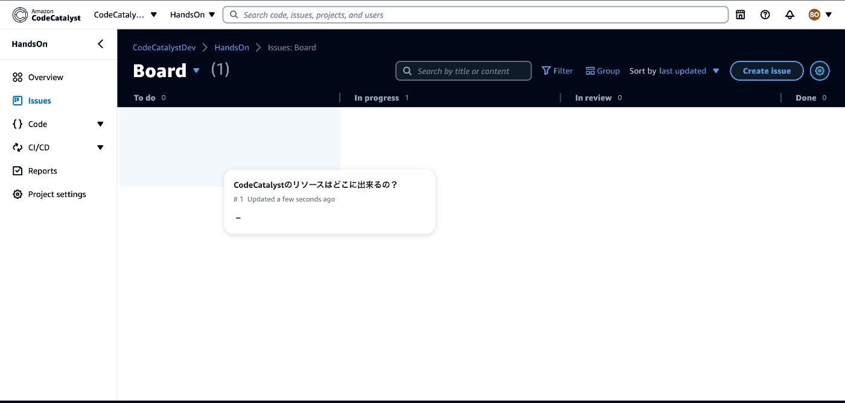Click the To do column header
Image resolution: width=845 pixels, height=403 pixels.
click(145, 98)
